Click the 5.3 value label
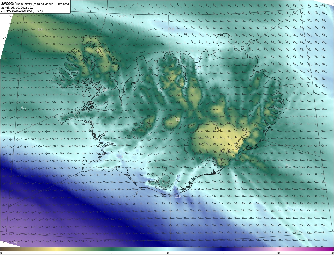Screen dimensions: 334x255 76,116
